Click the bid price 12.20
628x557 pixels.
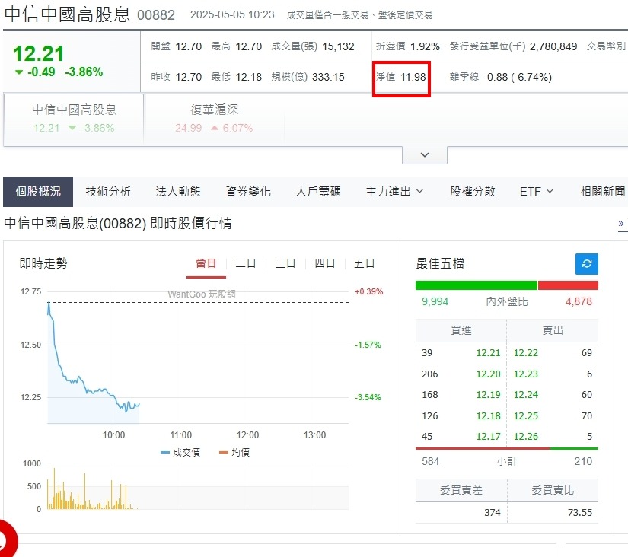(x=488, y=374)
